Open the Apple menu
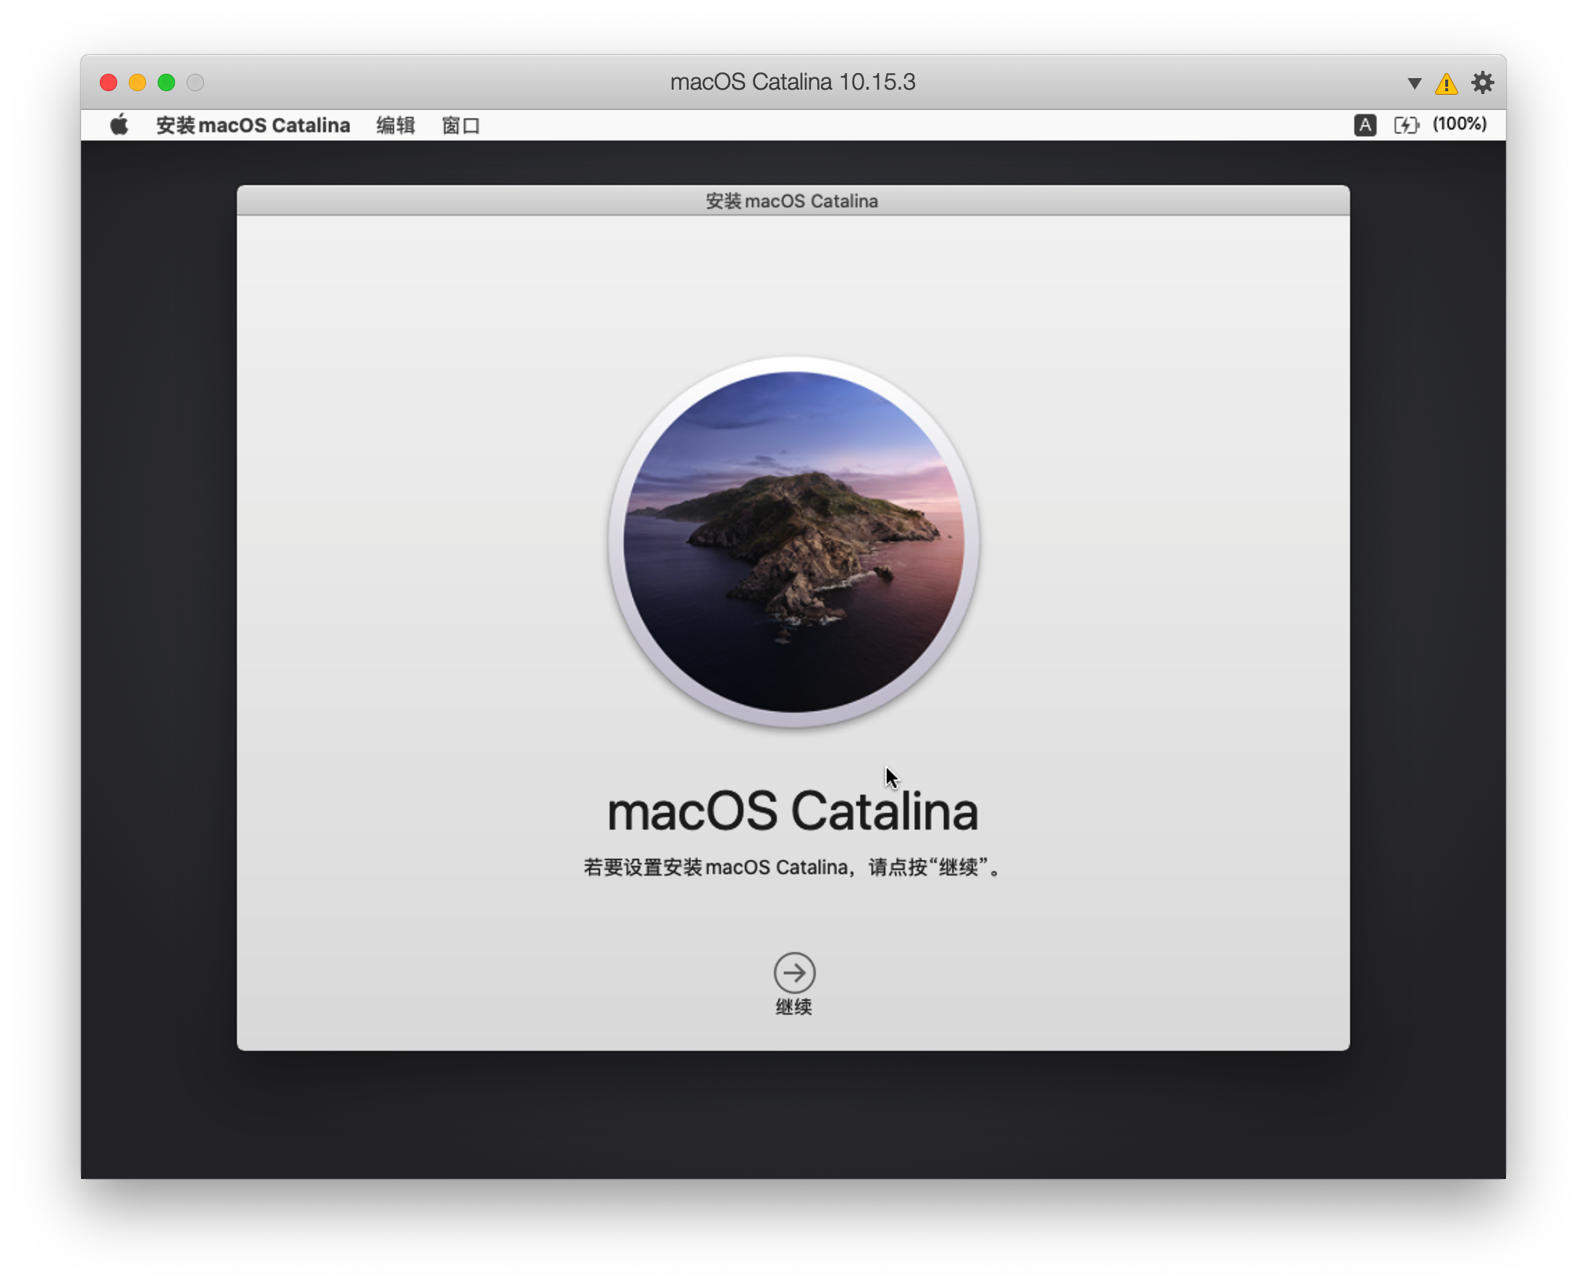The width and height of the screenshot is (1587, 1286). (x=119, y=125)
